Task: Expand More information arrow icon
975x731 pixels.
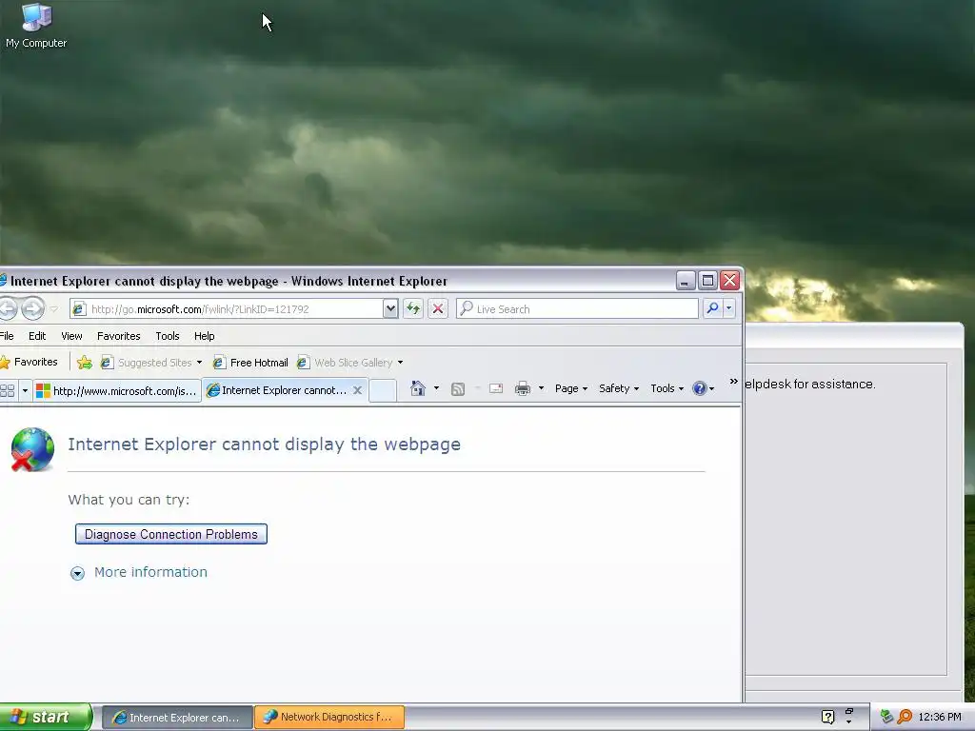Action: (x=77, y=573)
